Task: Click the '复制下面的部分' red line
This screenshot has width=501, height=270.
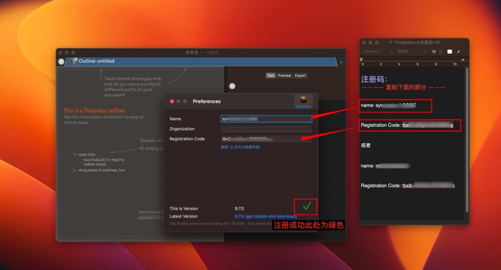Action: click(x=403, y=87)
